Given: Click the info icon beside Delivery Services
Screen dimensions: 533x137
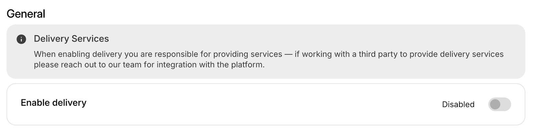Looking at the screenshot, I should pos(21,39).
